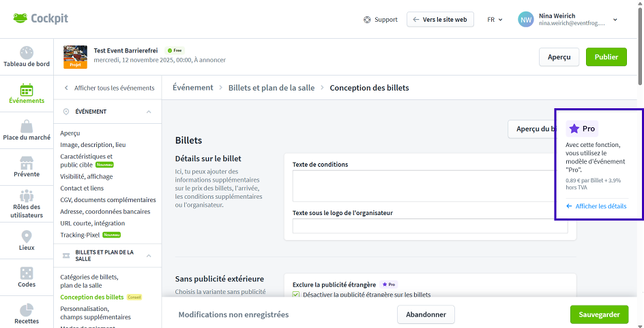Click the green Publier button

(x=606, y=57)
